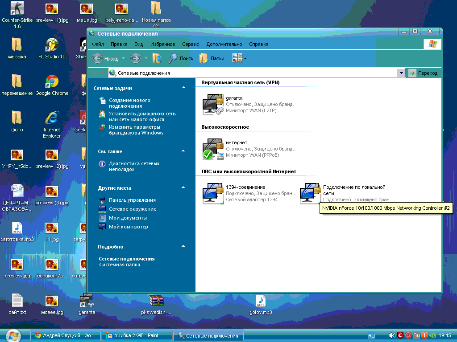Toggle the Папки folders pane
The image size is (457, 342).
pos(212,58)
